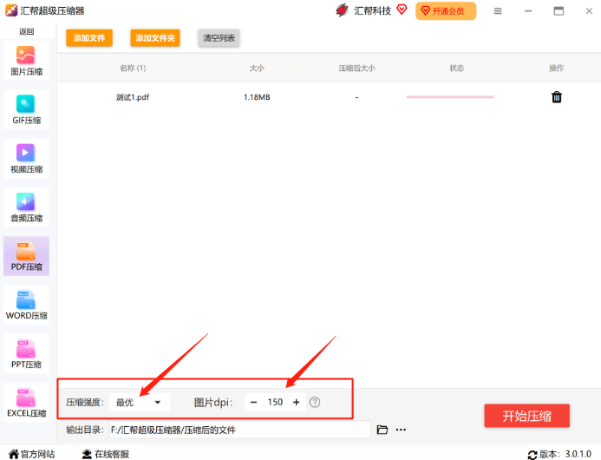Click the dpi value 150 field
The height and width of the screenshot is (460, 601).
pos(275,403)
